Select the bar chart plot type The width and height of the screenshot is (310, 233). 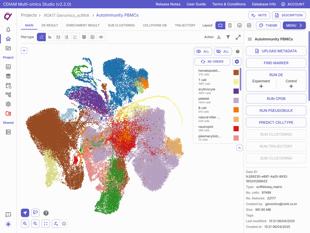50,37
